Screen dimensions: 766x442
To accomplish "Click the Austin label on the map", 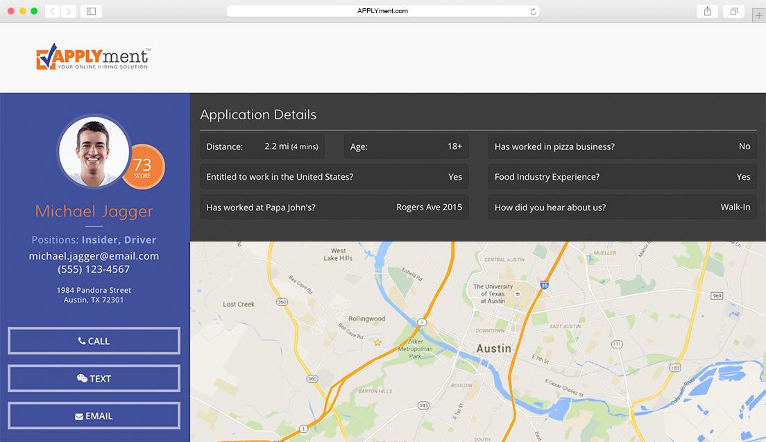I will [493, 348].
